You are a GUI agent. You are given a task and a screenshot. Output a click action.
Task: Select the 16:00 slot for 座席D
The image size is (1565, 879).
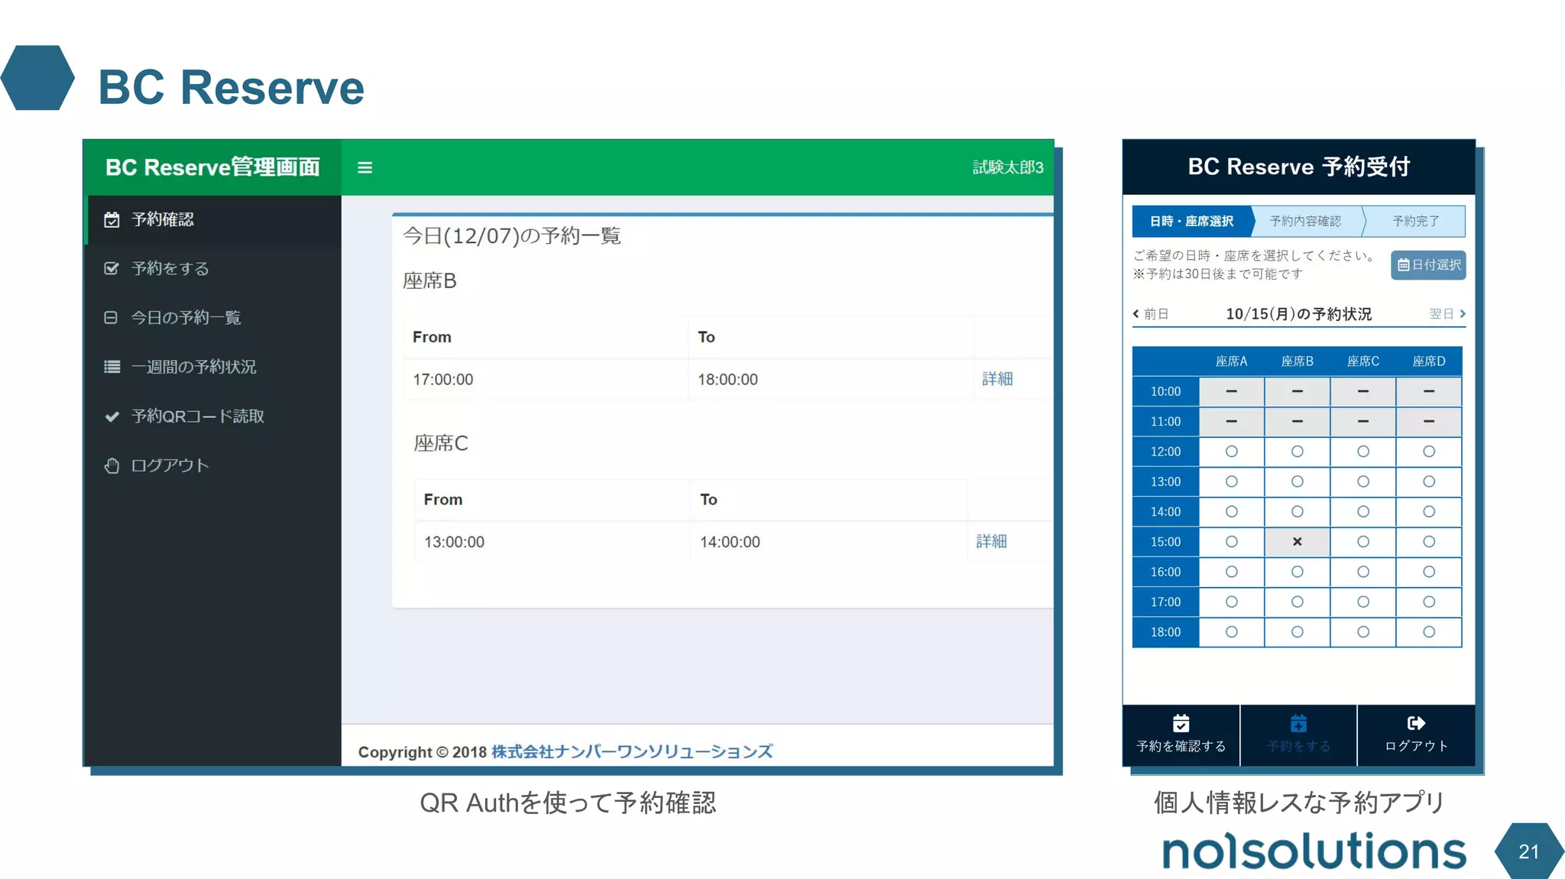1429,572
